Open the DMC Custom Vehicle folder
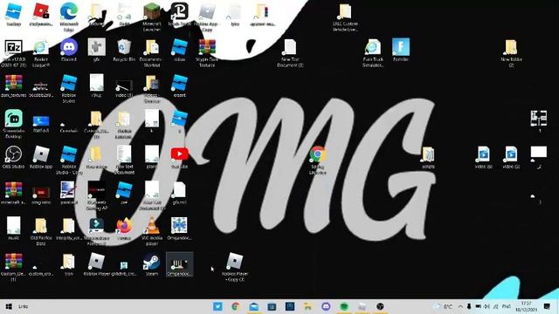Screen dimensions: 559x314 pyautogui.click(x=345, y=17)
